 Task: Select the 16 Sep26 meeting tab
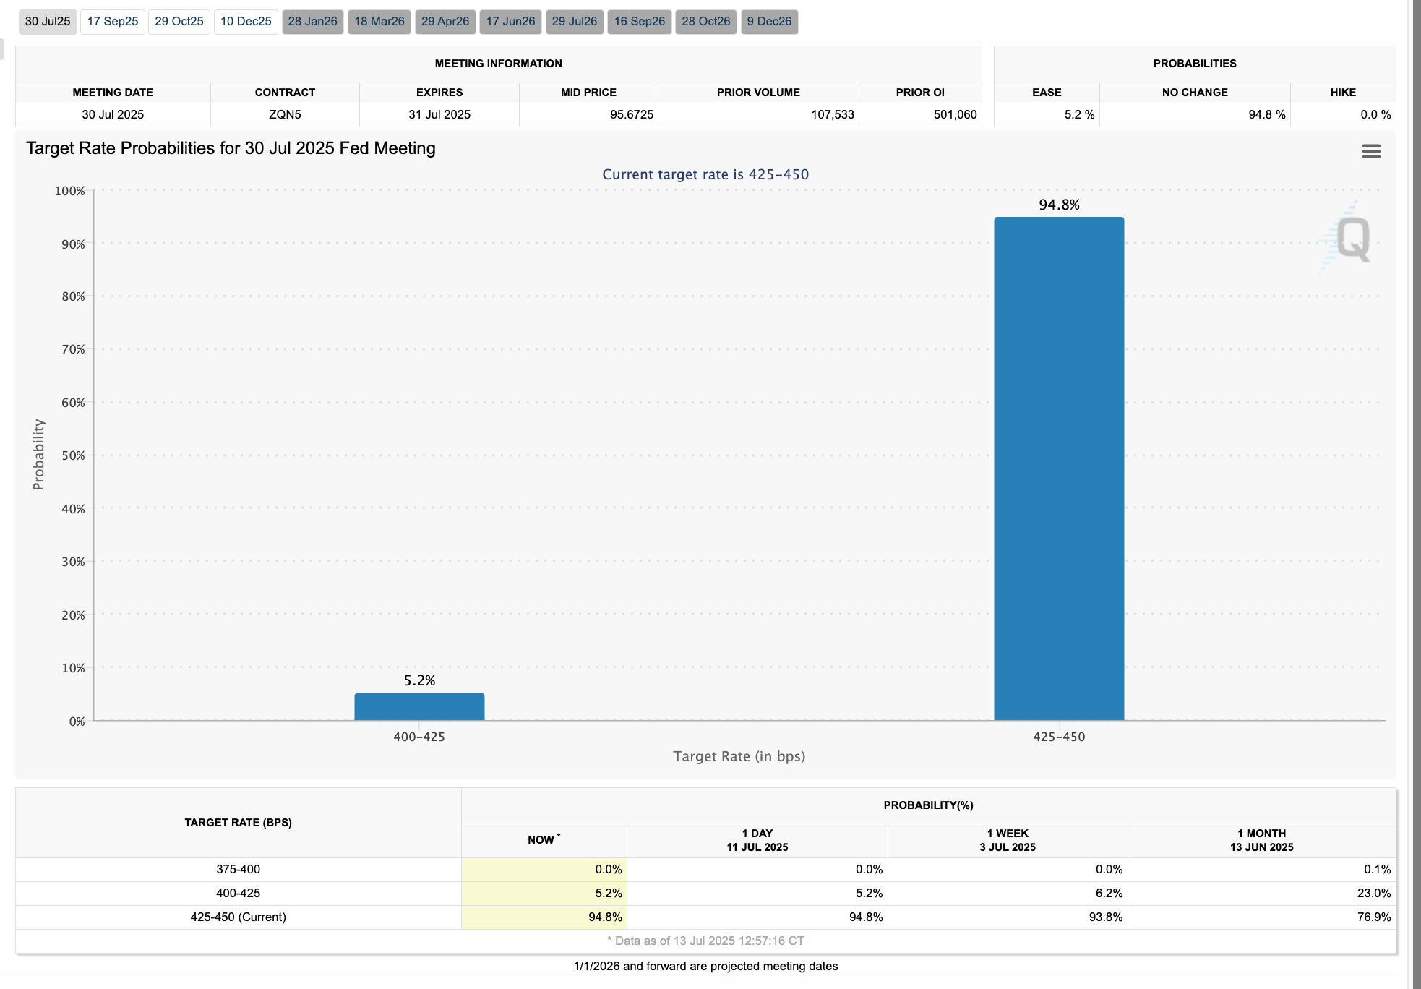(640, 22)
